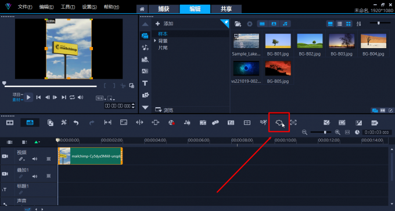Image resolution: width=395 pixels, height=211 pixels.
Task: Switch to storyboard view
Action: coord(10,122)
